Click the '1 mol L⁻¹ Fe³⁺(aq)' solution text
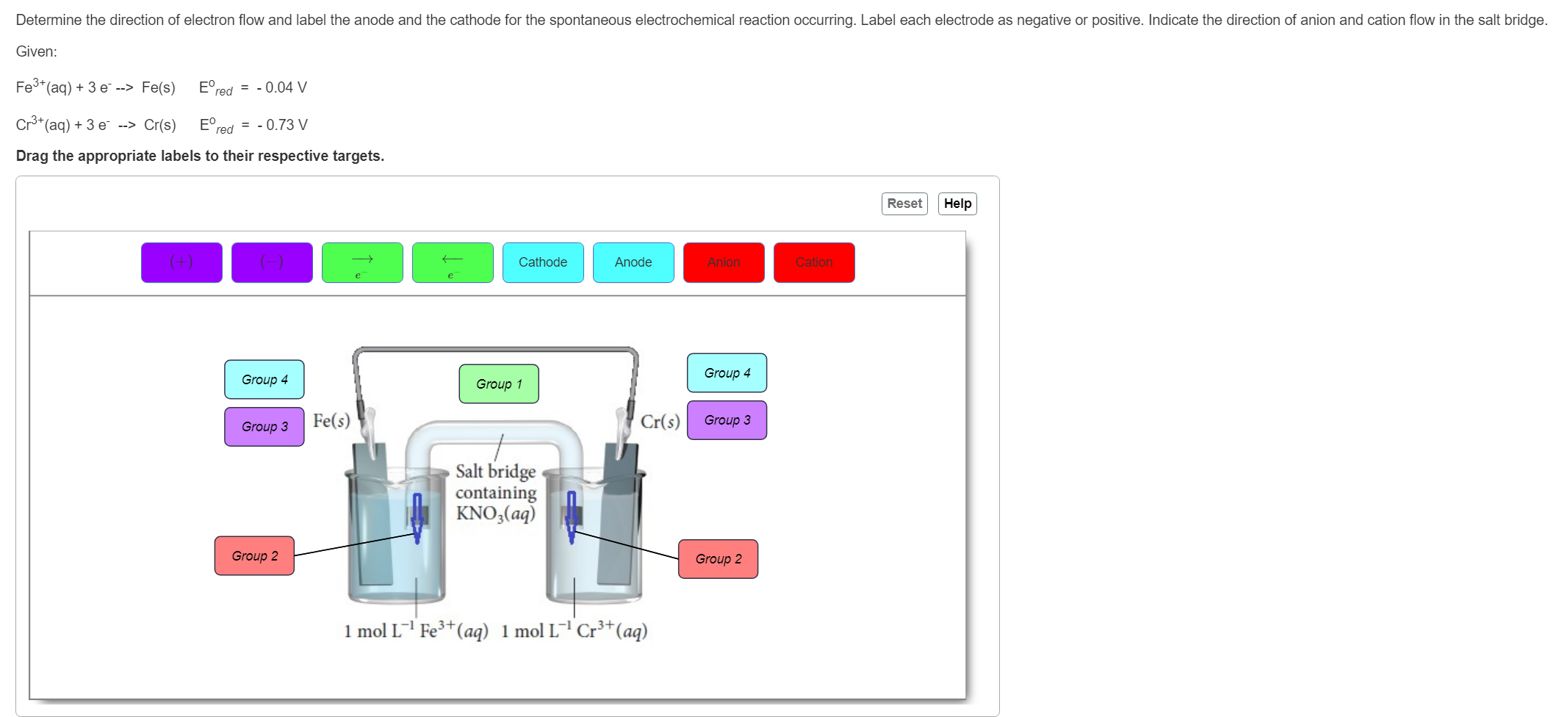 (x=416, y=630)
